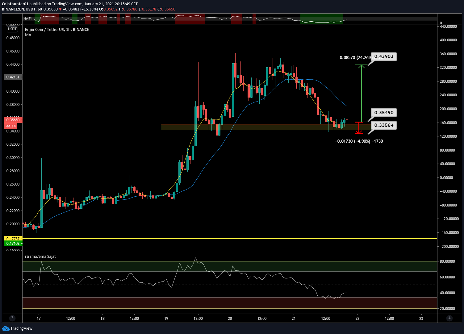This screenshot has width=464, height=334.
Task: Click date 17 on the time axis
Action: (x=39, y=318)
